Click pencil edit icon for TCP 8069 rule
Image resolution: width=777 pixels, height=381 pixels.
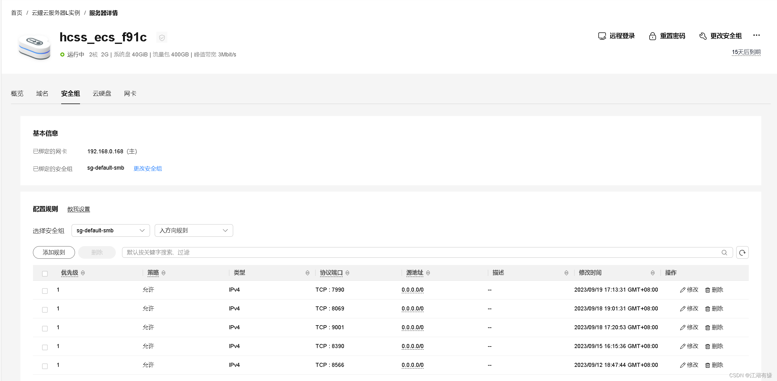click(682, 309)
